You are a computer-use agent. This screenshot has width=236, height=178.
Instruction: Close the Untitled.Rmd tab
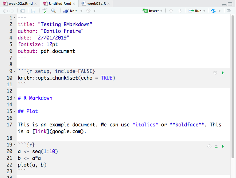point(74,4)
